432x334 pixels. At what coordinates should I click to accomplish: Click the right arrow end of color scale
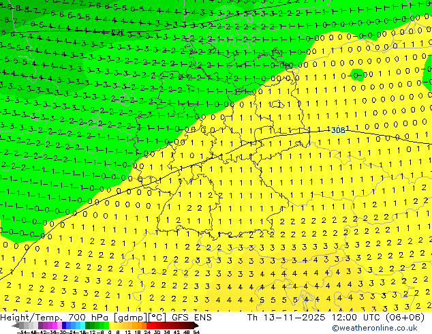[196, 325]
